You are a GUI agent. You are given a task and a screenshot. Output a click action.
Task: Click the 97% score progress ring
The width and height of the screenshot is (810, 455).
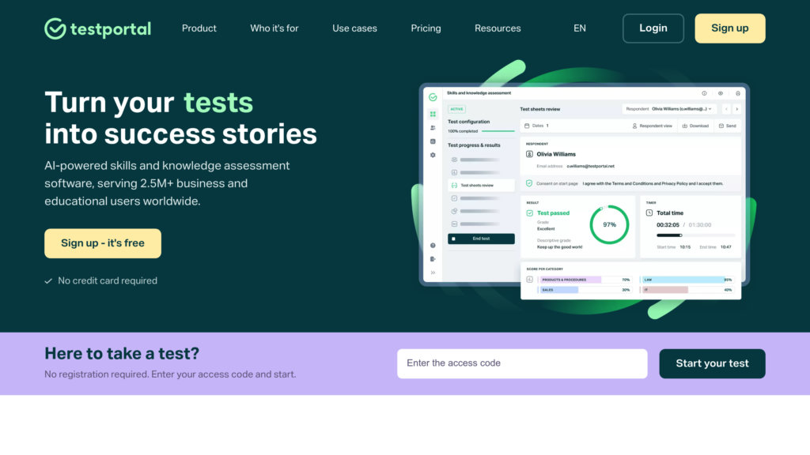[x=607, y=224]
